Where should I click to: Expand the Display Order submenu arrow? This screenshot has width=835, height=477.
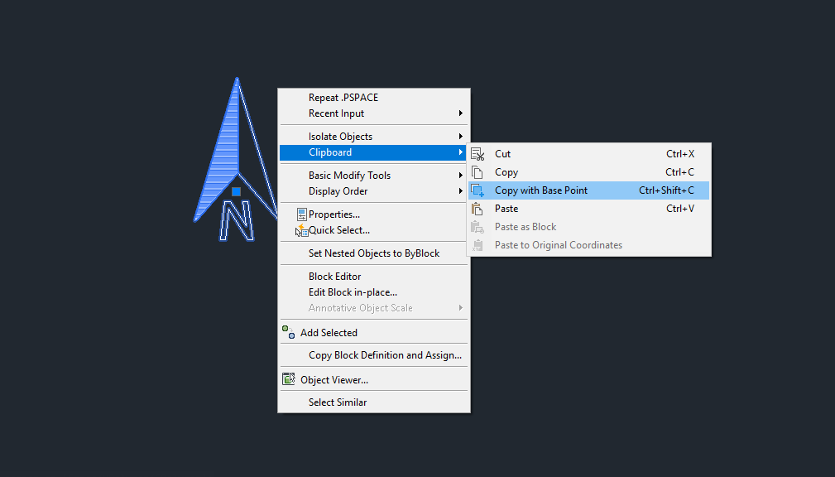[x=461, y=191]
